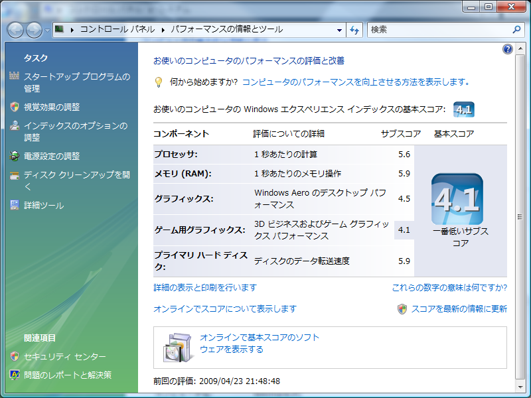Click the gaming graphics subscore 4.1
This screenshot has height=398, width=531.
point(404,230)
